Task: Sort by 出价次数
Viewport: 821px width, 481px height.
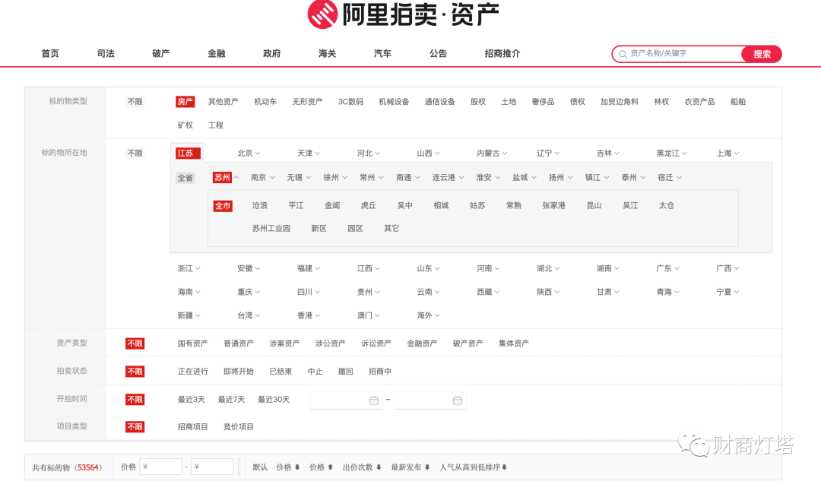Action: click(x=362, y=467)
